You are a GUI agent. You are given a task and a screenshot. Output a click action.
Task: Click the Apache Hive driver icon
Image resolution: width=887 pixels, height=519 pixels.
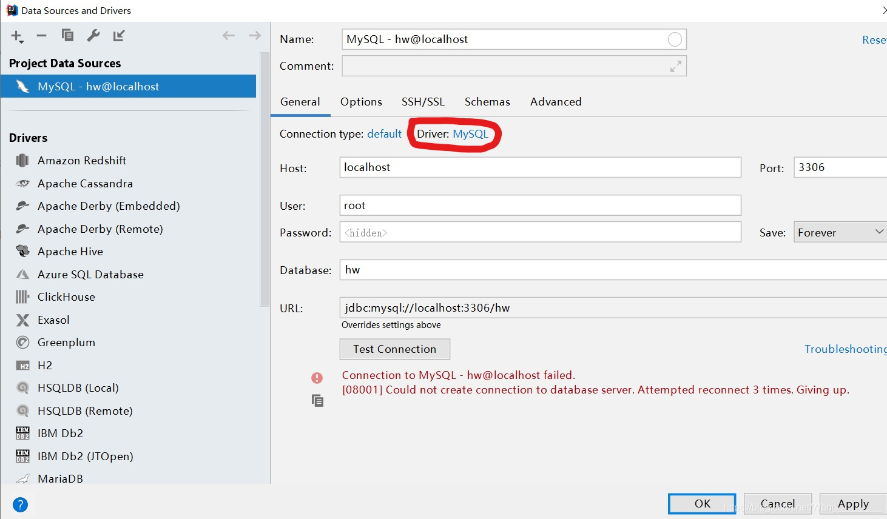(x=22, y=251)
